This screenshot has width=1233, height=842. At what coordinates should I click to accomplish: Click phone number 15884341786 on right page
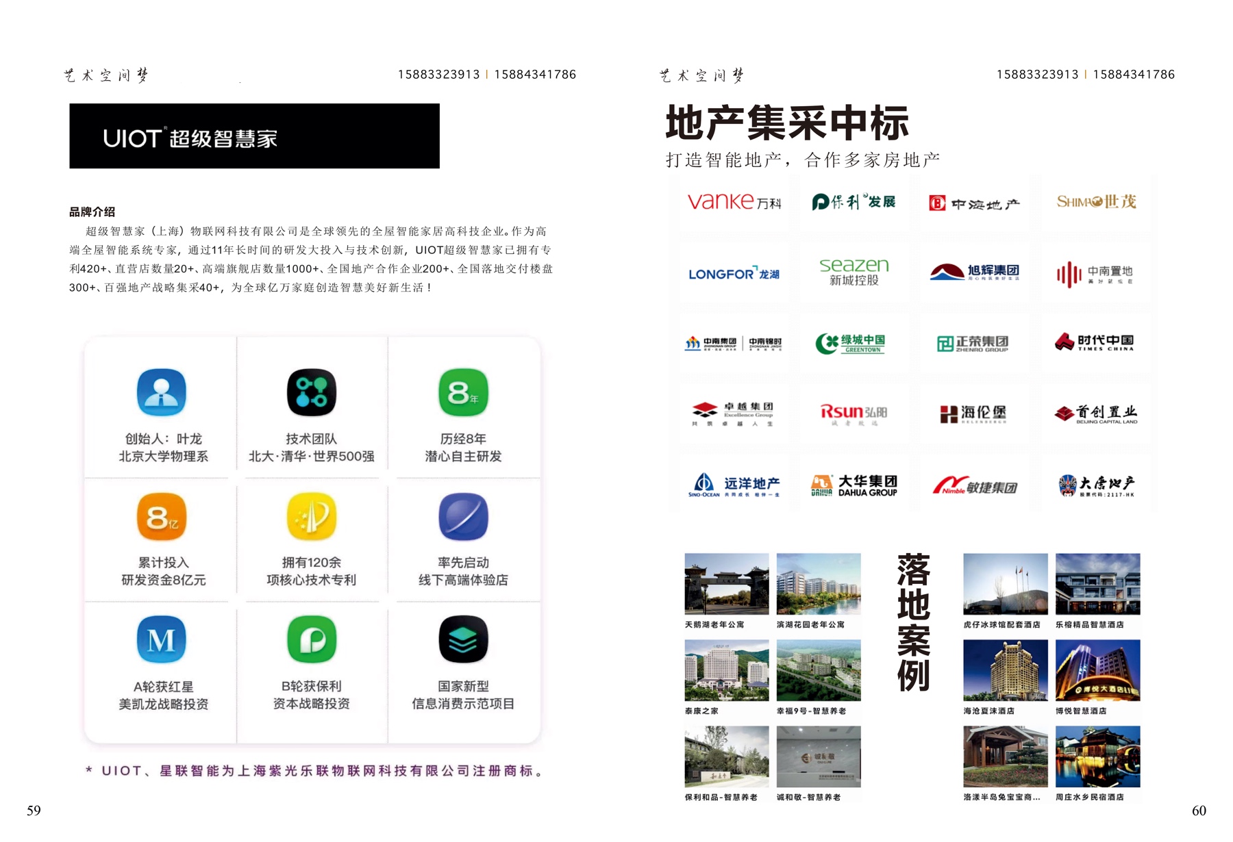[1134, 75]
